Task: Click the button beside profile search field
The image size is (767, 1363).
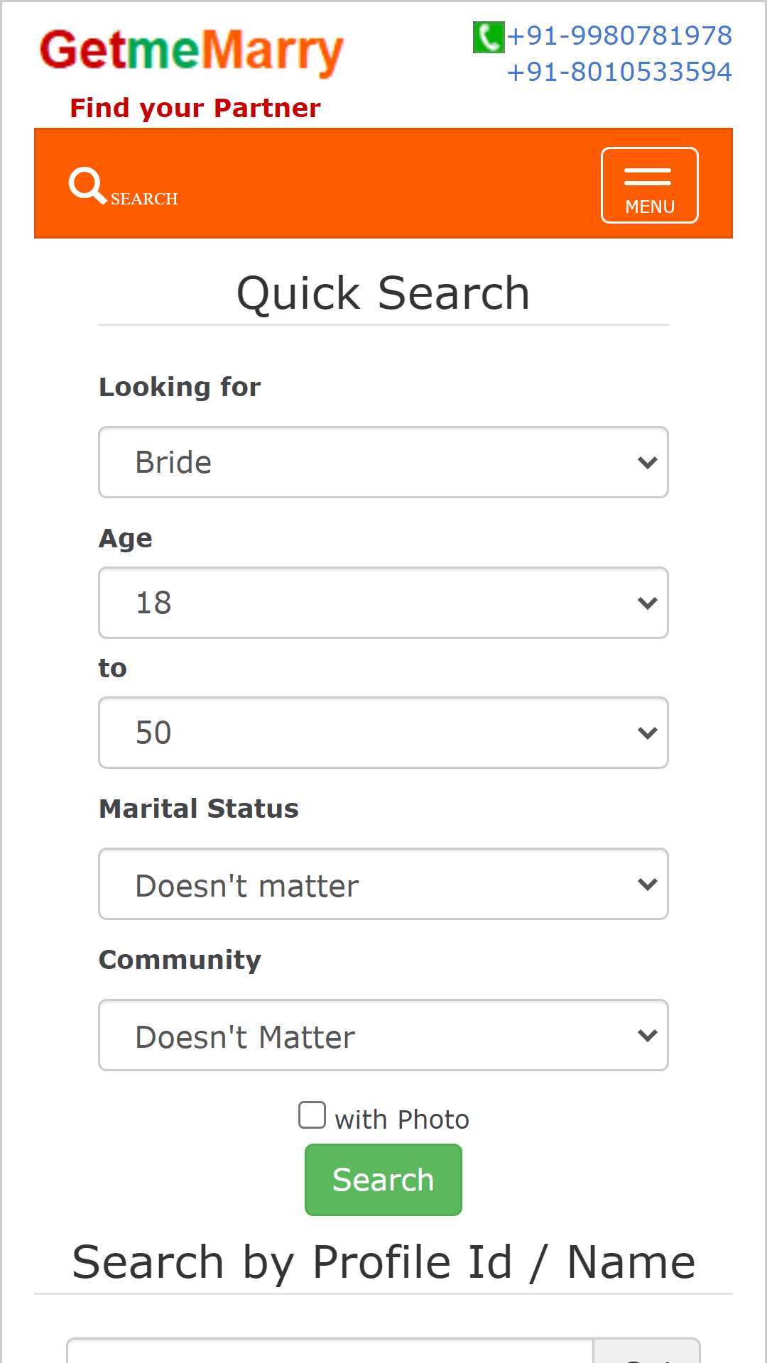Action: click(x=647, y=1350)
